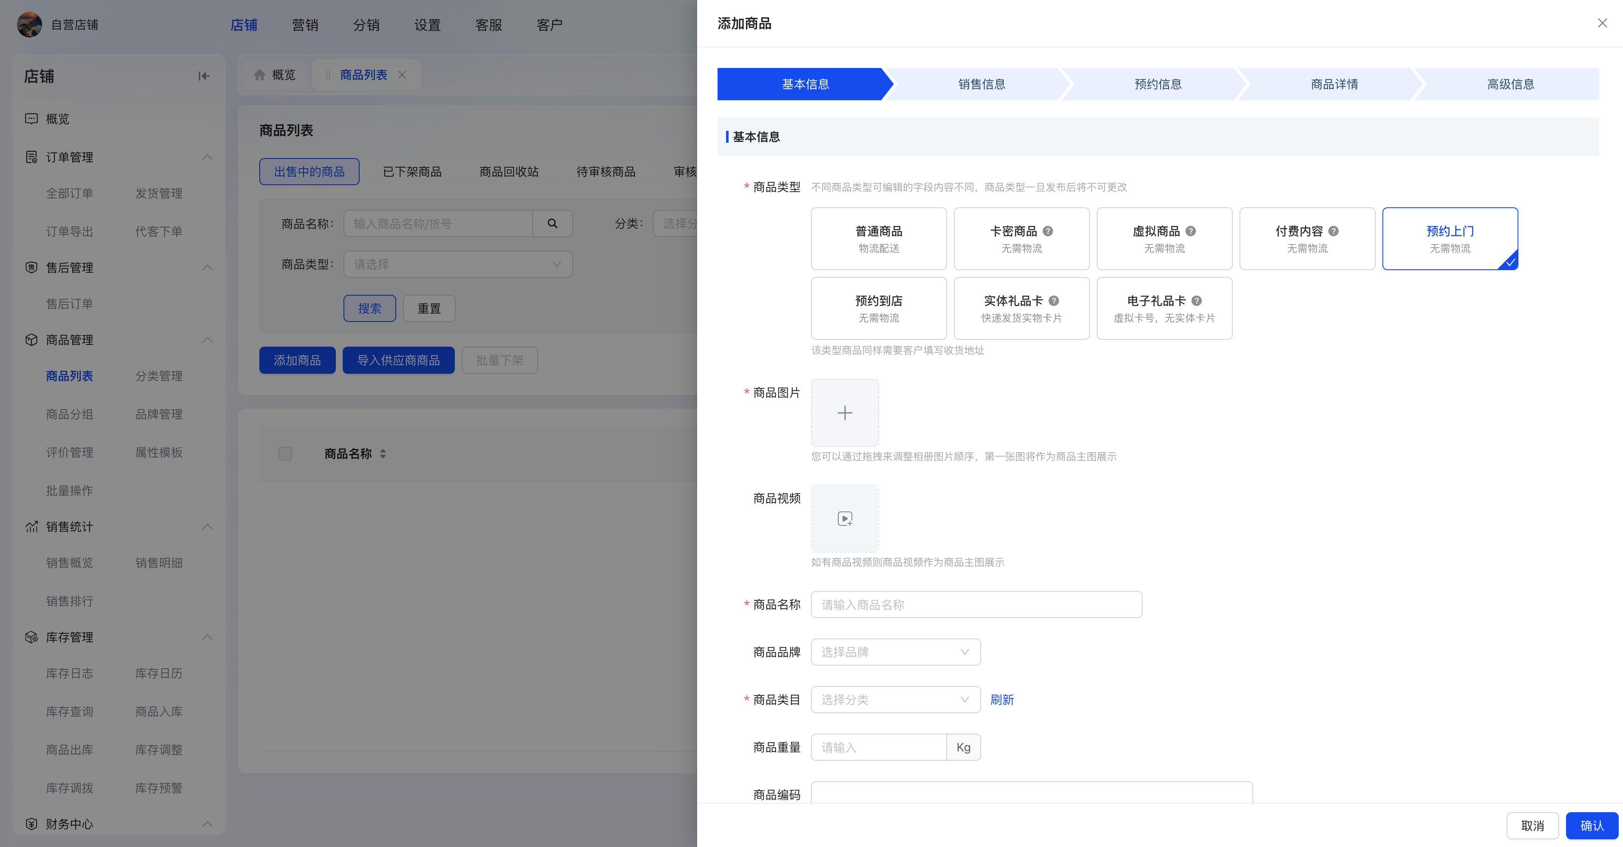Click the 概览 sidebar icon

point(31,119)
